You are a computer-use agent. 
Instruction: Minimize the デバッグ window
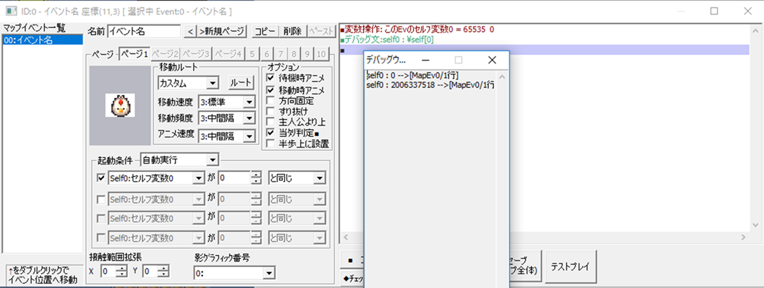[425, 60]
